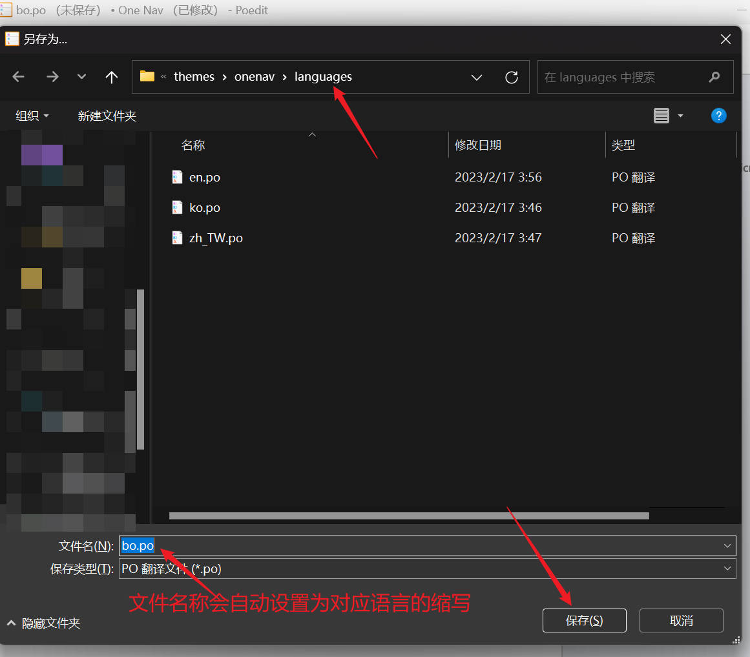Click the date 2023/2/17 3:56
750x657 pixels.
(498, 178)
